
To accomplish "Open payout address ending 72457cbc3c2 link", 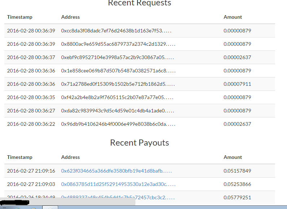I will click(118, 197).
